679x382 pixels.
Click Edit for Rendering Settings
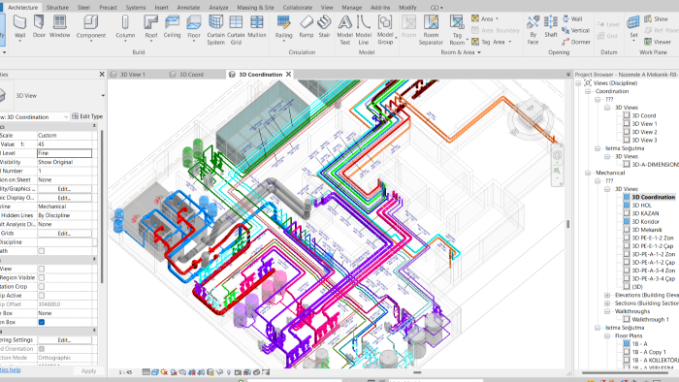pyautogui.click(x=64, y=340)
